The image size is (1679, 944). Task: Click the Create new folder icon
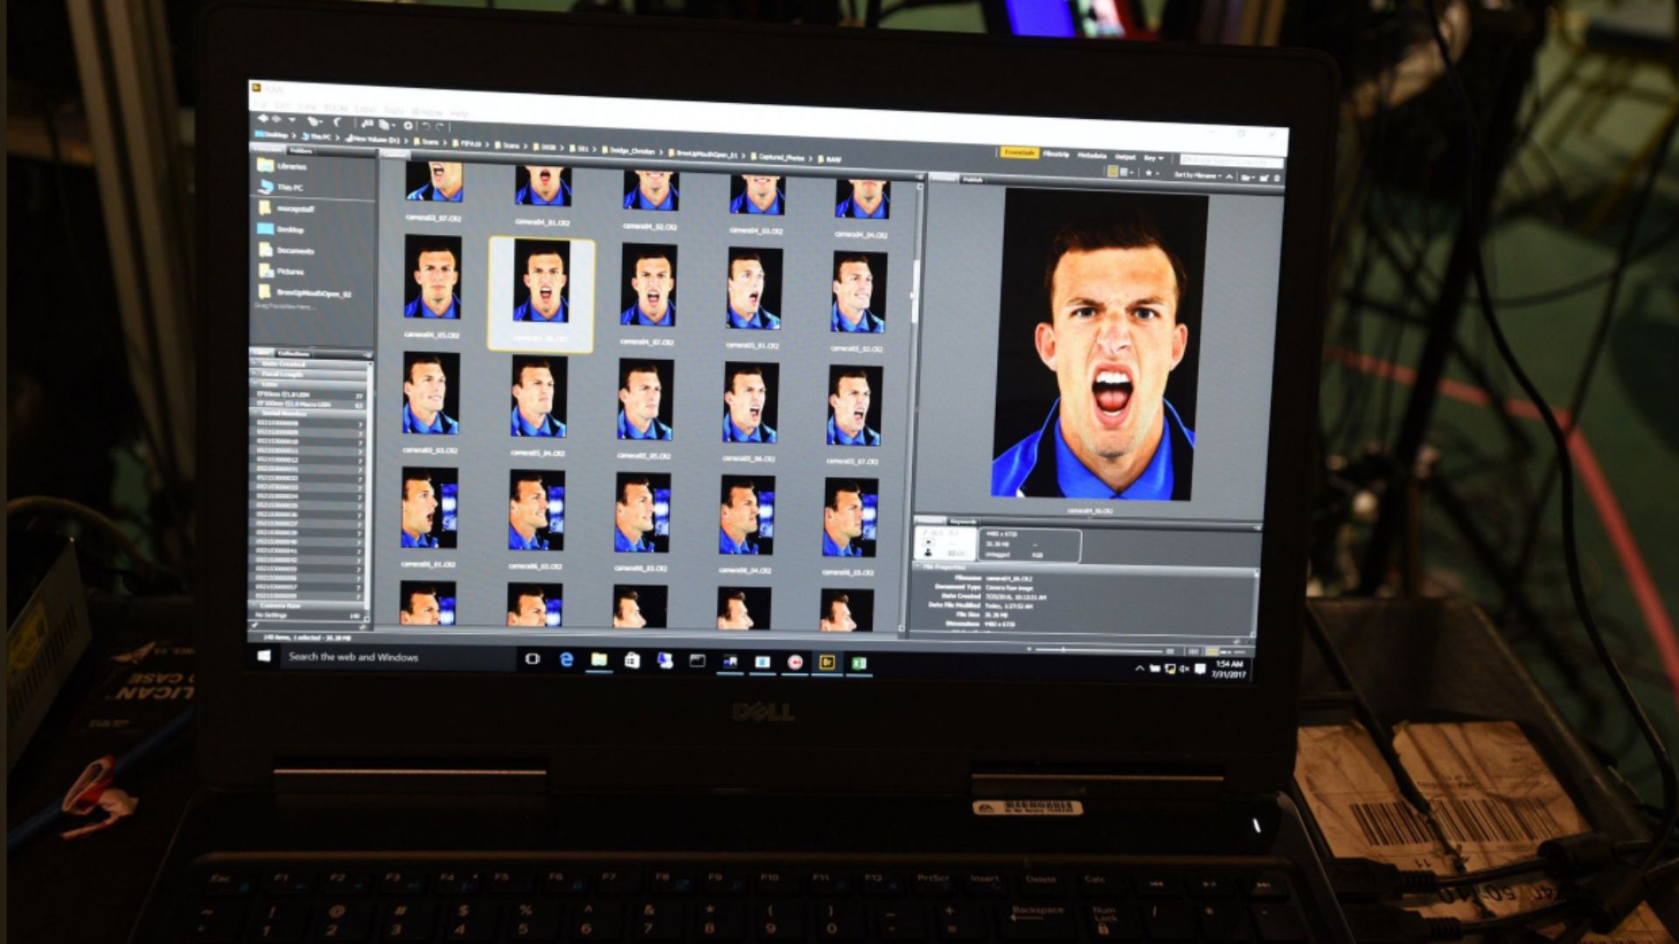[1264, 178]
